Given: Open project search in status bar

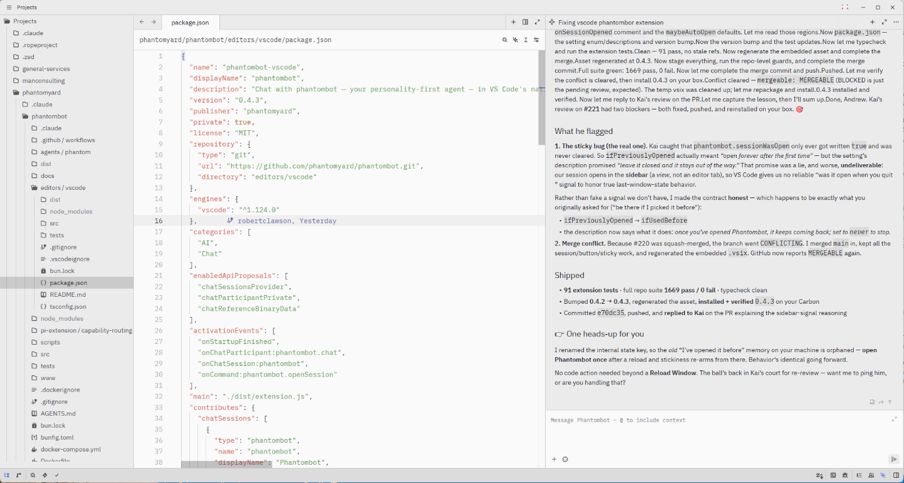Looking at the screenshot, I should [33, 475].
